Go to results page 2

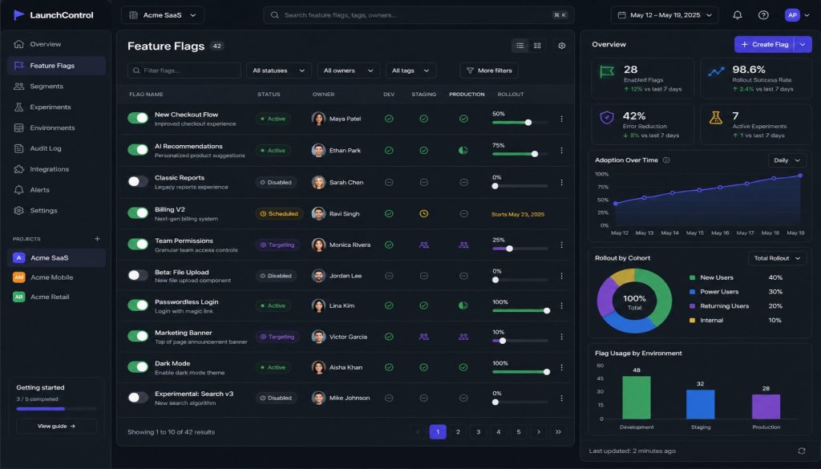(x=458, y=432)
